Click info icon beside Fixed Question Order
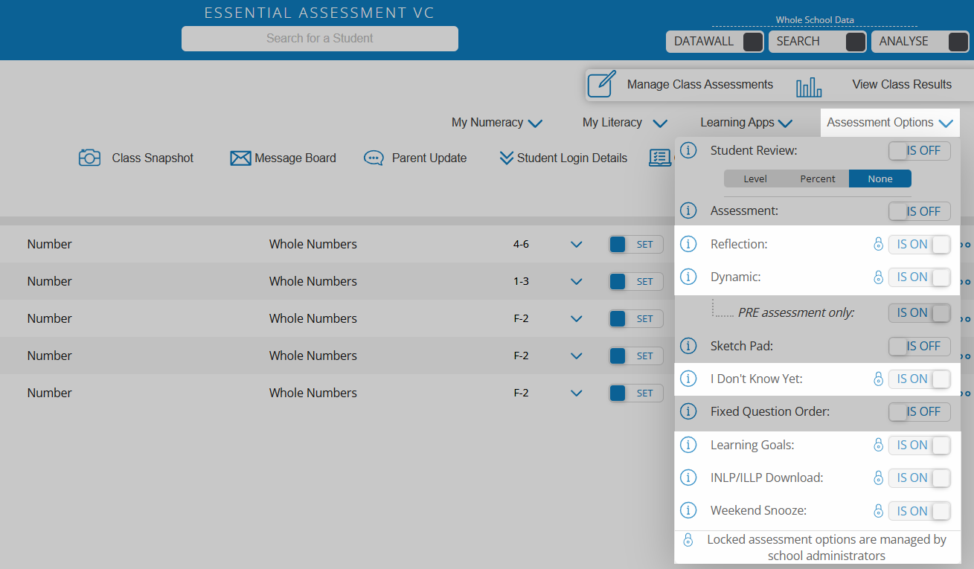The width and height of the screenshot is (974, 569). (x=689, y=411)
